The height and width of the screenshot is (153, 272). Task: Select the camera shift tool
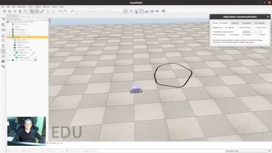[15, 11]
